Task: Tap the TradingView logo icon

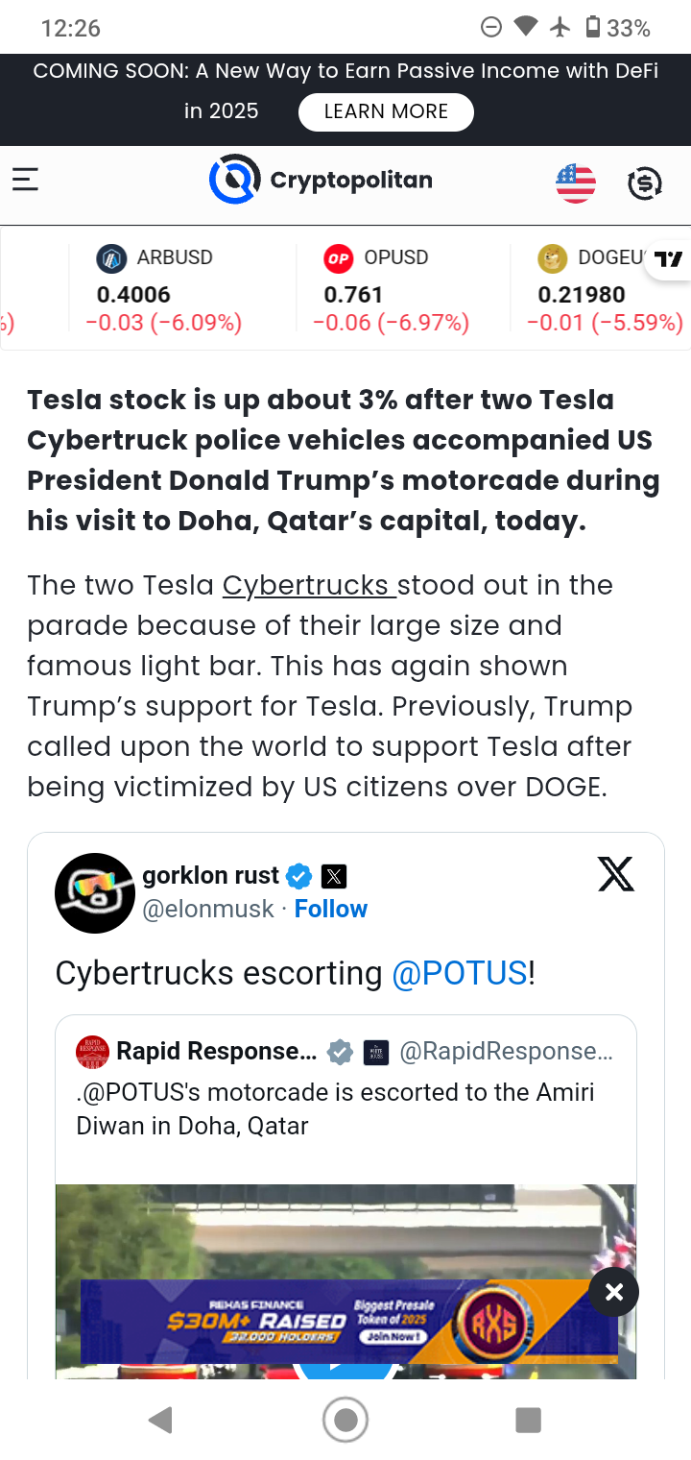Action: click(x=669, y=258)
